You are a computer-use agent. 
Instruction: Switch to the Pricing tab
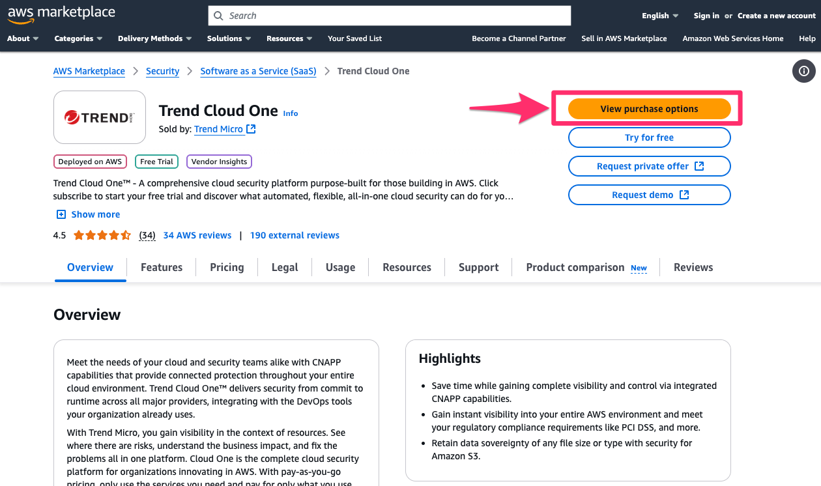[x=227, y=267]
